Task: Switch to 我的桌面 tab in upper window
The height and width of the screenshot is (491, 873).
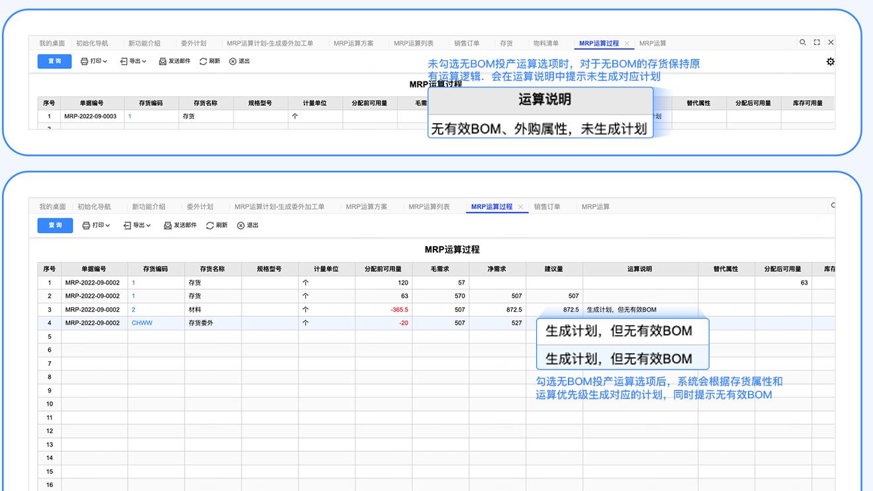Action: pos(52,43)
